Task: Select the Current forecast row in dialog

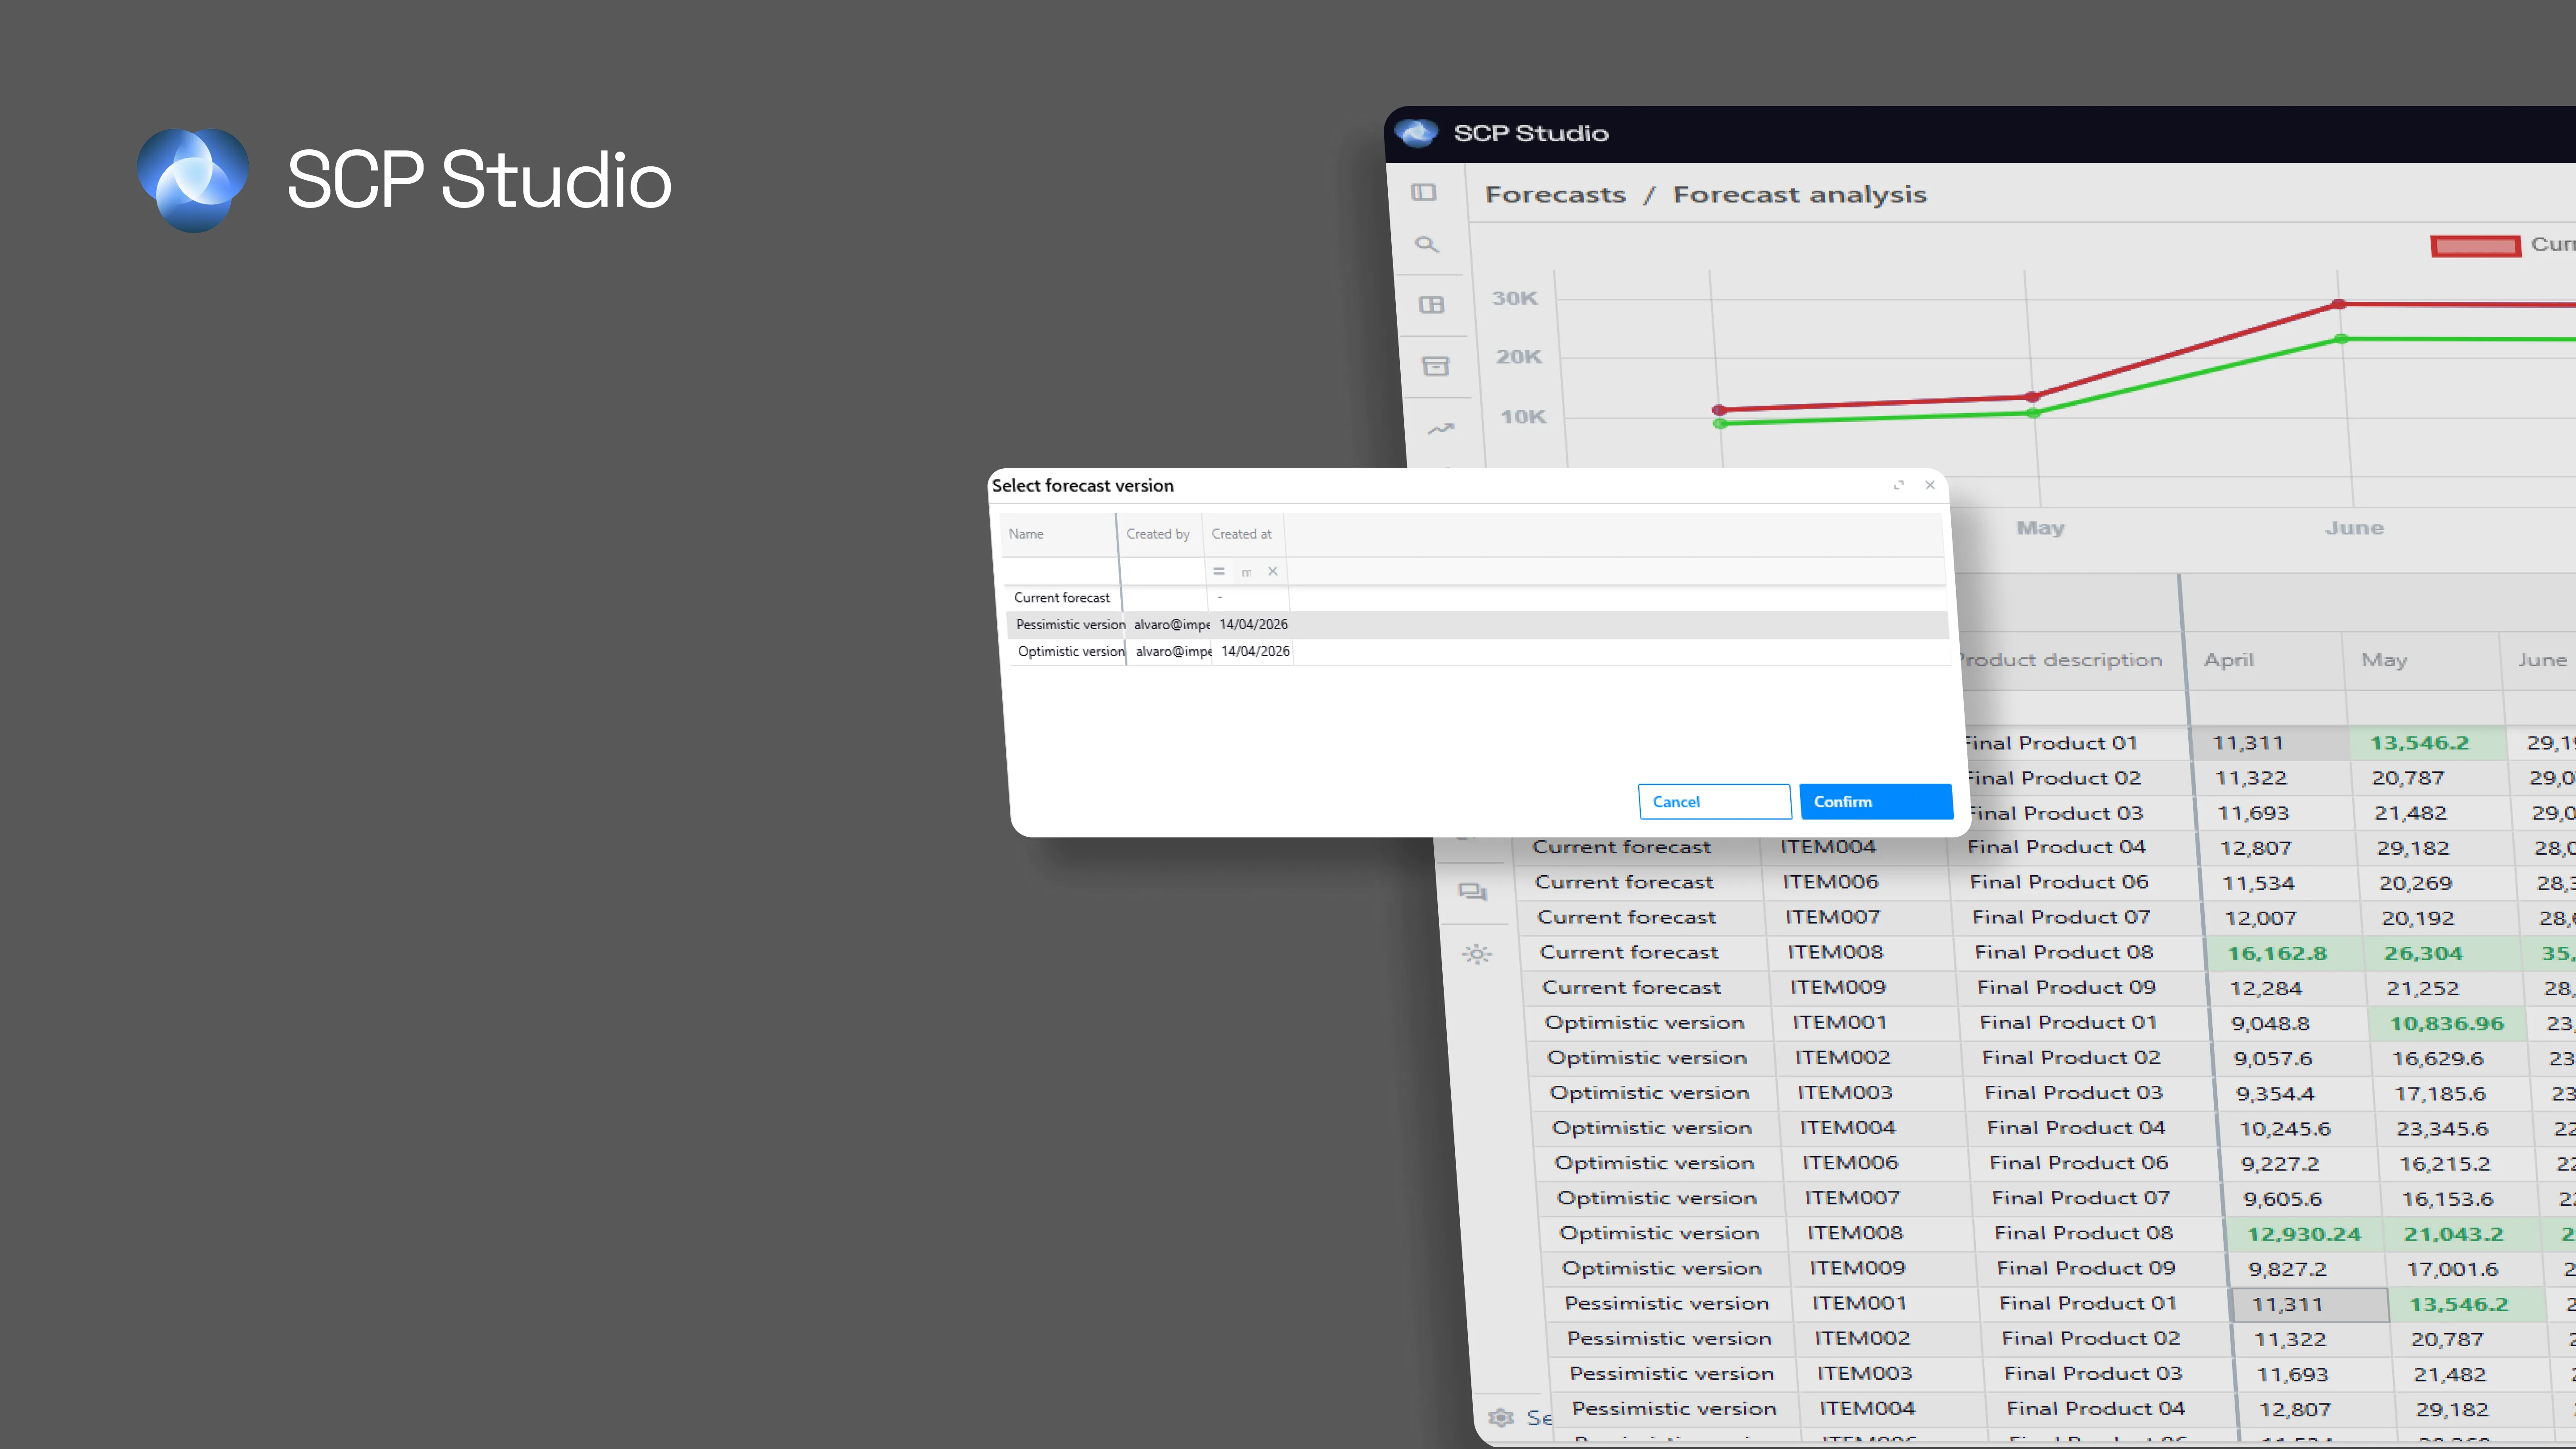Action: click(x=1476, y=598)
